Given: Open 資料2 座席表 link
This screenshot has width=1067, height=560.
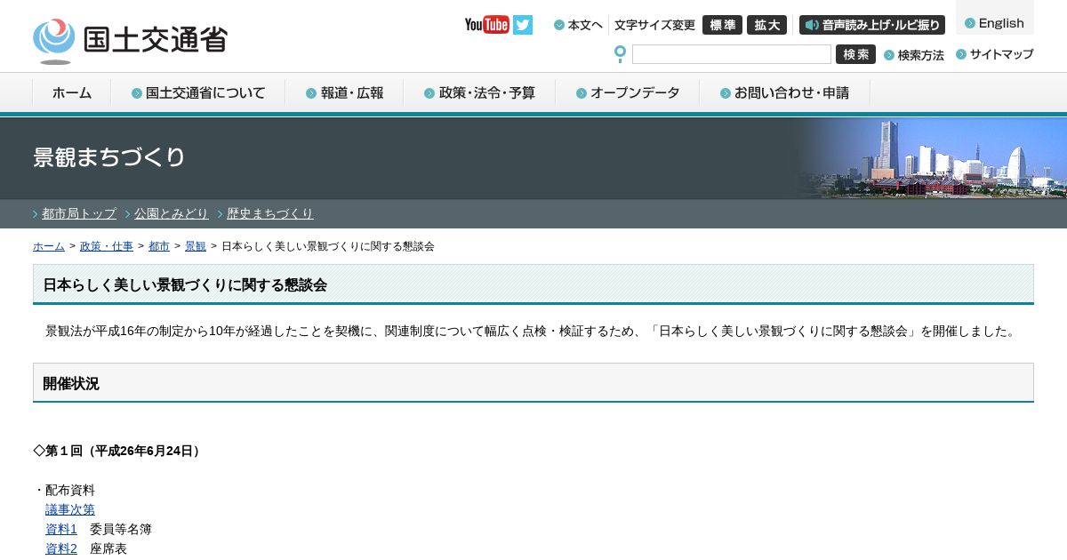Looking at the screenshot, I should (61, 548).
